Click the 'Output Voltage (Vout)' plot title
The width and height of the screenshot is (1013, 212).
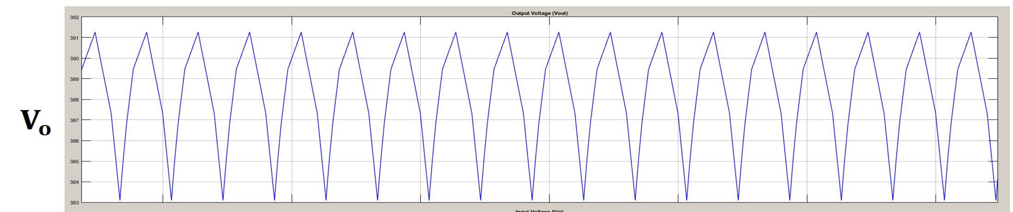click(x=539, y=13)
